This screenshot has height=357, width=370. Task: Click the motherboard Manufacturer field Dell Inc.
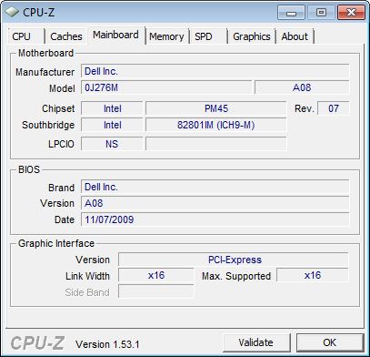(x=215, y=71)
